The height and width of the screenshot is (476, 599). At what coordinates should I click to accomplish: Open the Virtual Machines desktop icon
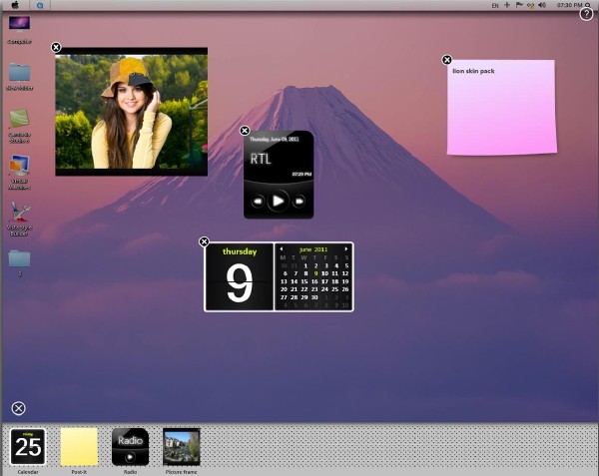[18, 166]
